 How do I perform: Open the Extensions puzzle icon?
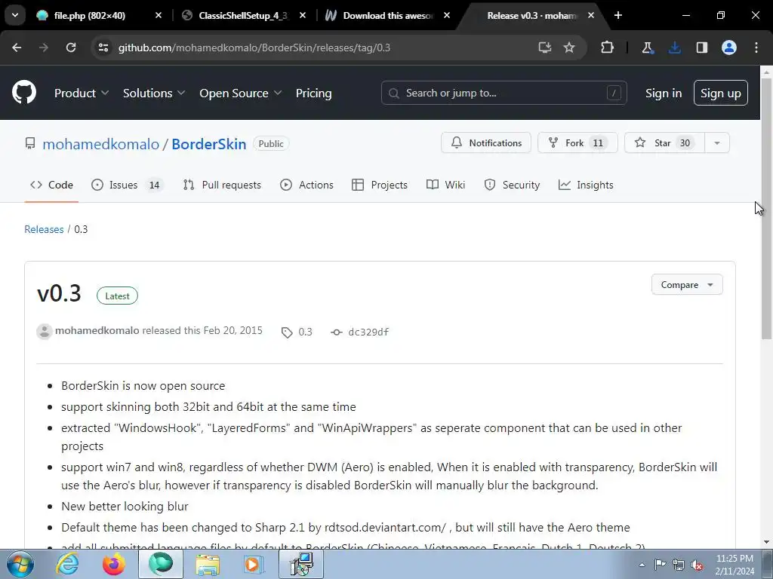tap(608, 47)
